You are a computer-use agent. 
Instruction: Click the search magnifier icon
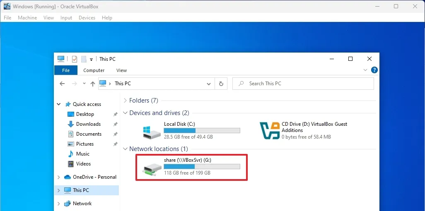click(241, 84)
